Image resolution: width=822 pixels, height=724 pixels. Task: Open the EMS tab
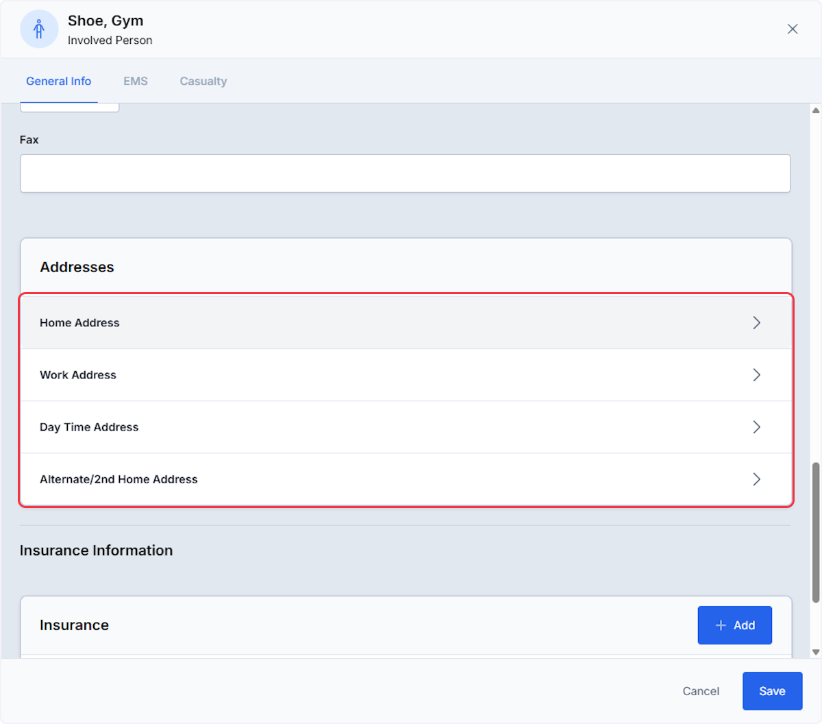(x=136, y=81)
